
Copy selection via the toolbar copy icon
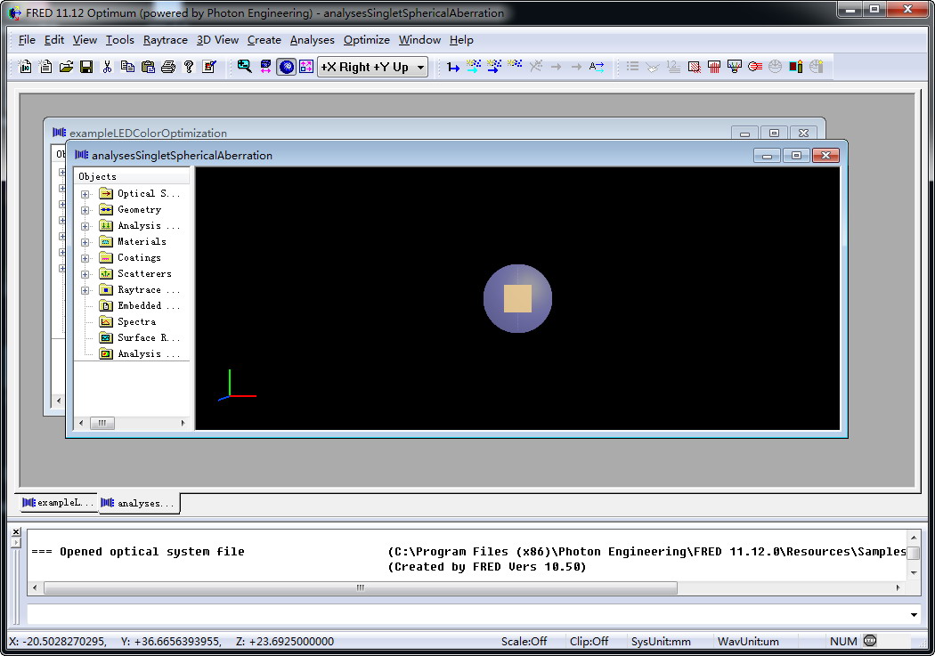(127, 67)
